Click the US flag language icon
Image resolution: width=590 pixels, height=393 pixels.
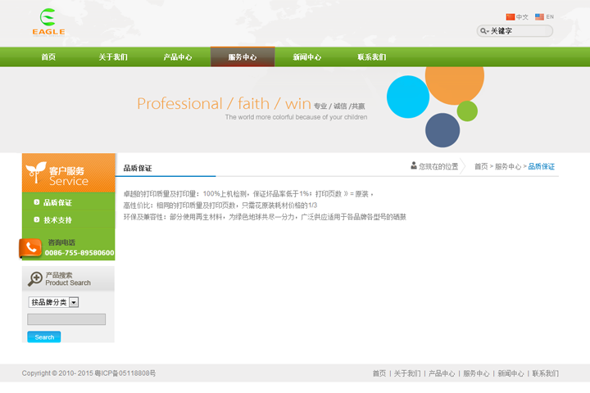(x=539, y=17)
